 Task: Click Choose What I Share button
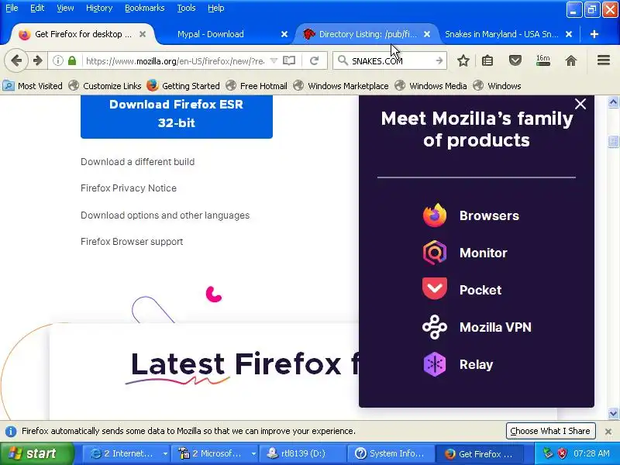[550, 431]
